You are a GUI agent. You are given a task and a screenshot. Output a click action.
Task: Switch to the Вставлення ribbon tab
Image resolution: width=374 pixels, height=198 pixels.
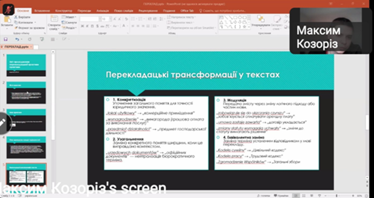[41, 10]
